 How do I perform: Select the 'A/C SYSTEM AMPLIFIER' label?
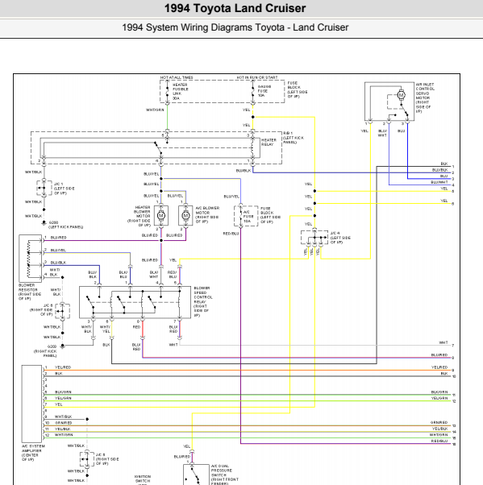(x=33, y=453)
